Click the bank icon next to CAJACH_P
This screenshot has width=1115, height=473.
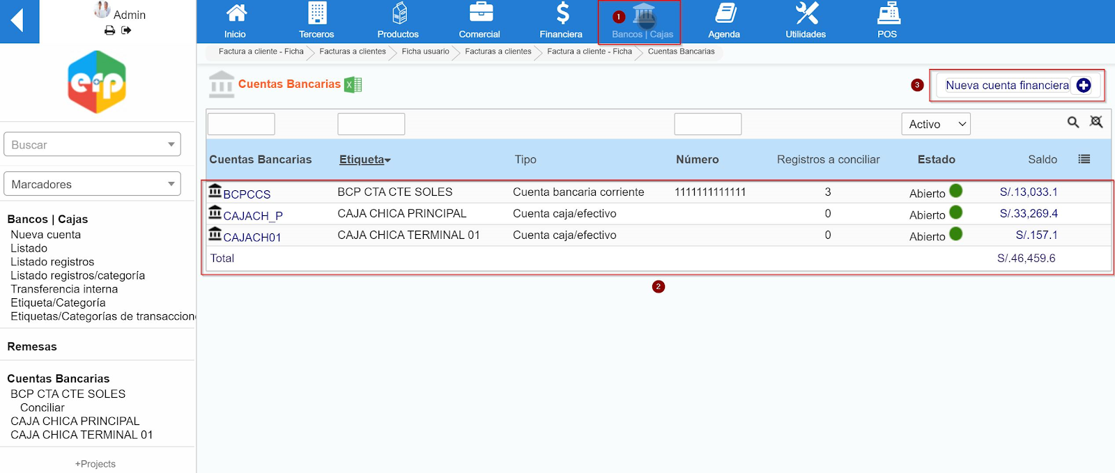(215, 212)
